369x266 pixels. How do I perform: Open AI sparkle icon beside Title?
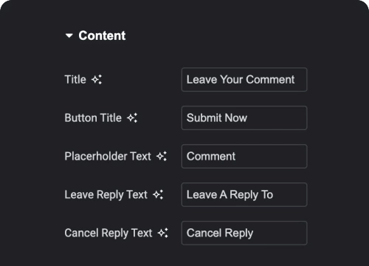click(97, 80)
